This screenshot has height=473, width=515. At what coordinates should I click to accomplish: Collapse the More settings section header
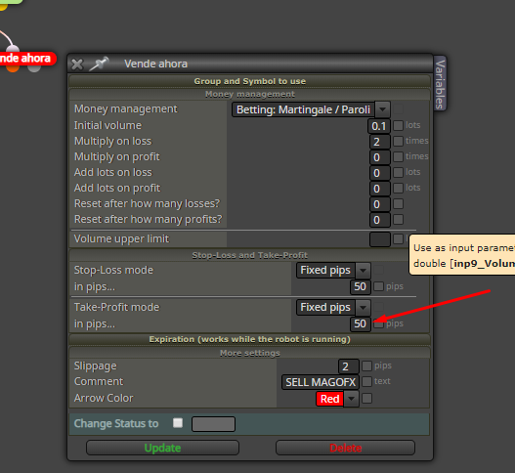point(249,353)
